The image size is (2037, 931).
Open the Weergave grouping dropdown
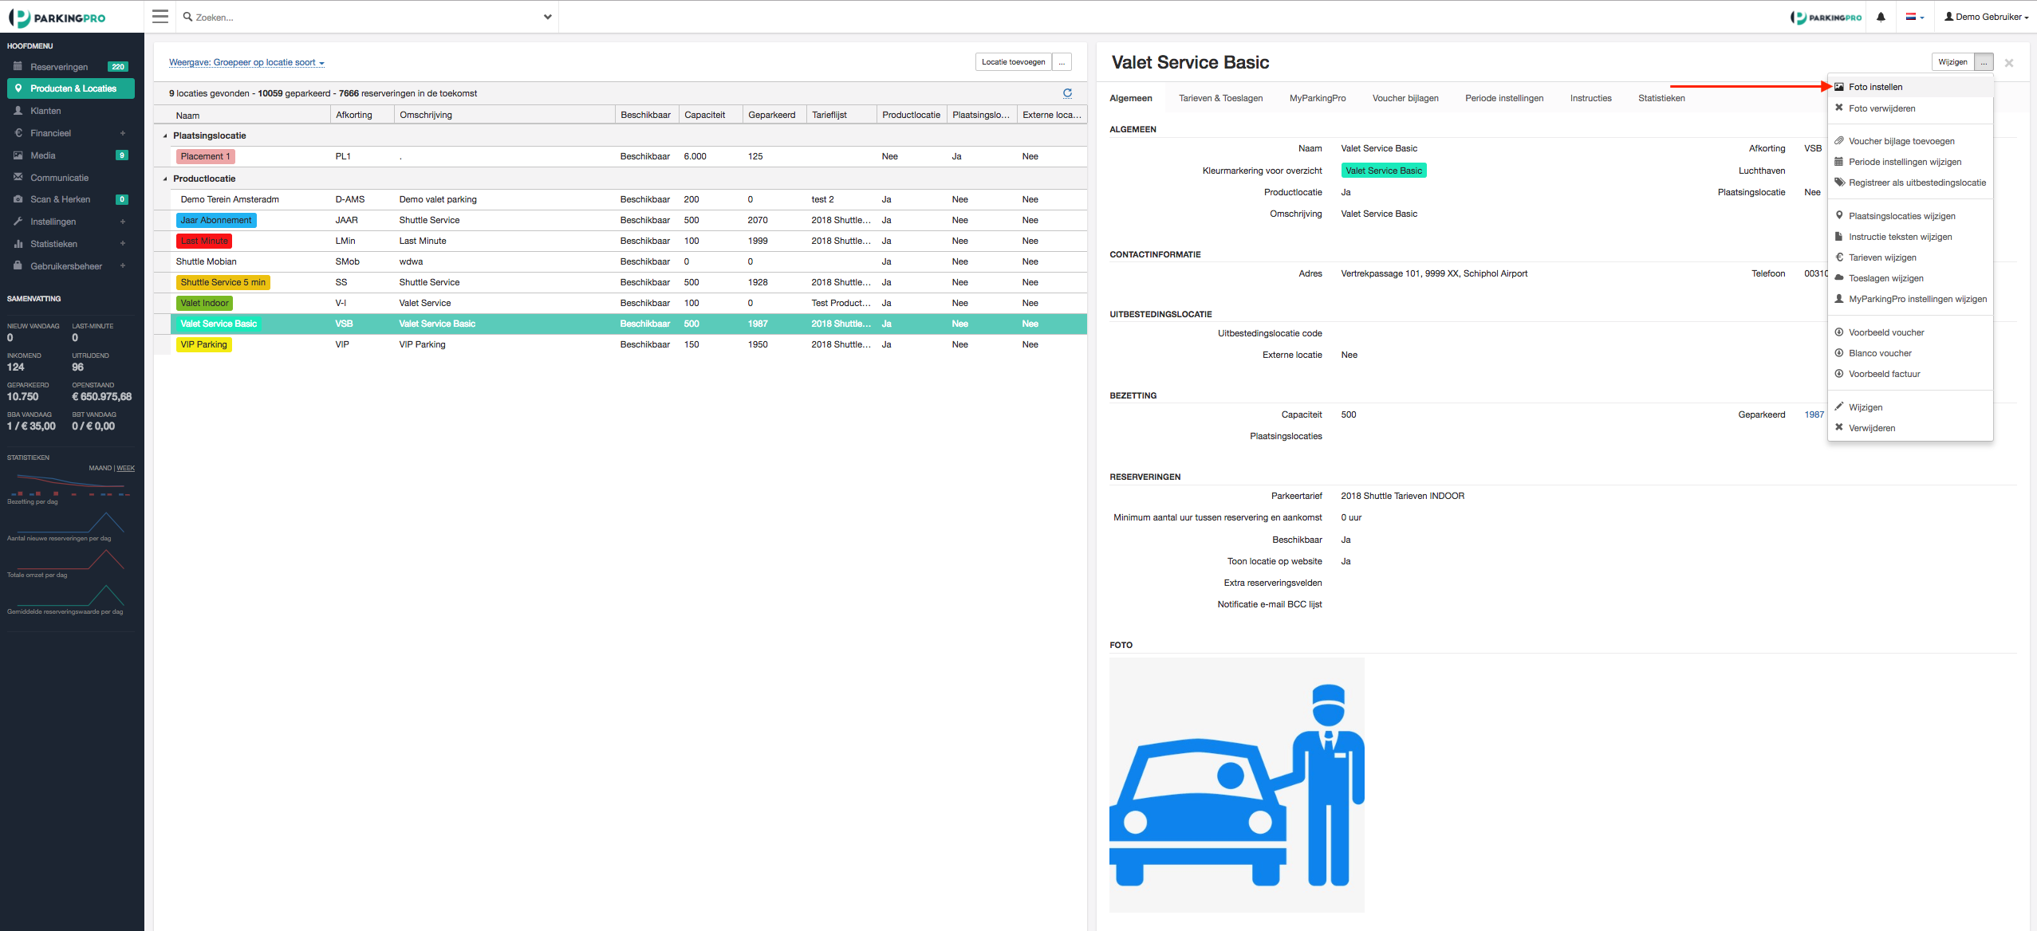coord(246,62)
